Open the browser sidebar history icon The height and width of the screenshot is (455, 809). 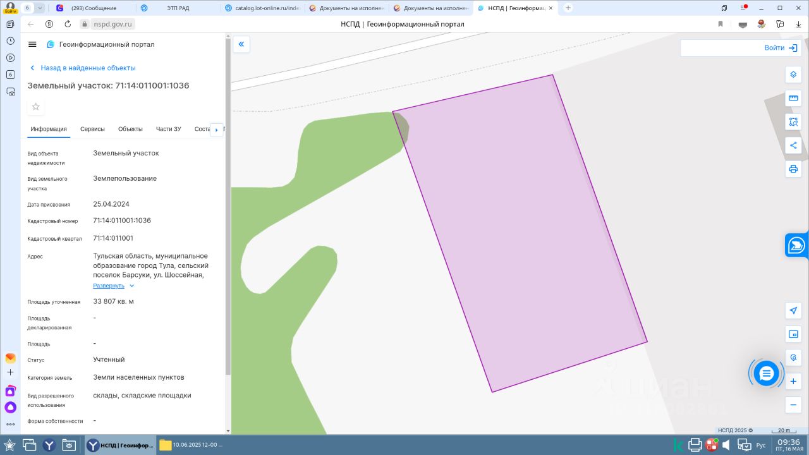(10, 40)
